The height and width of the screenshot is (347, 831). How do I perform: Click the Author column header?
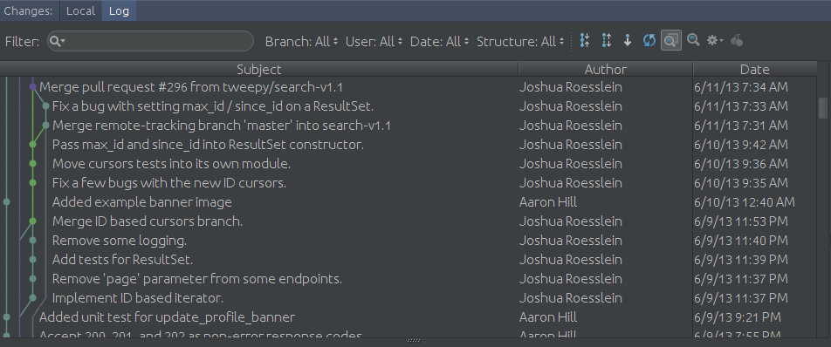pos(606,69)
